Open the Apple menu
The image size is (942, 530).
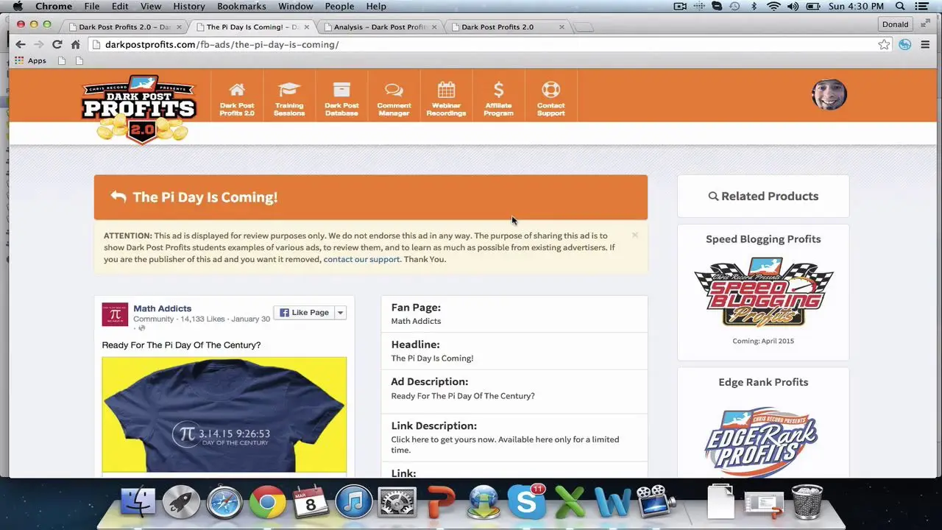click(18, 7)
